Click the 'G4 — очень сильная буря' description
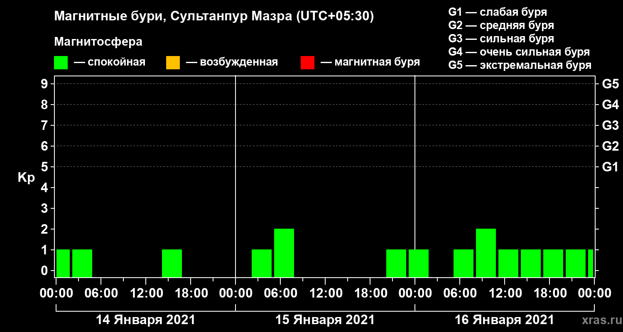Viewport: 623px width, 332px height. tap(519, 52)
